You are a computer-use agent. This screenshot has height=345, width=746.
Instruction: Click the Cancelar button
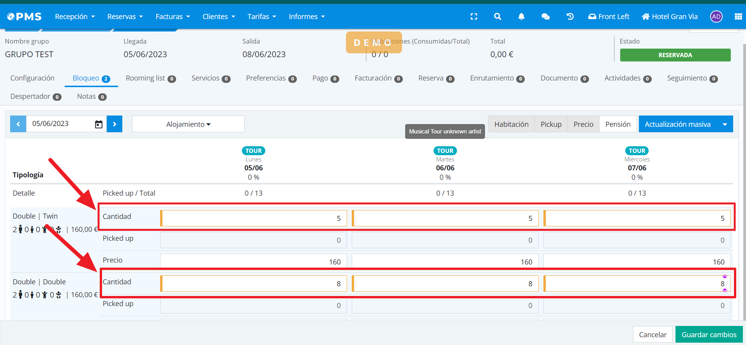pos(653,334)
